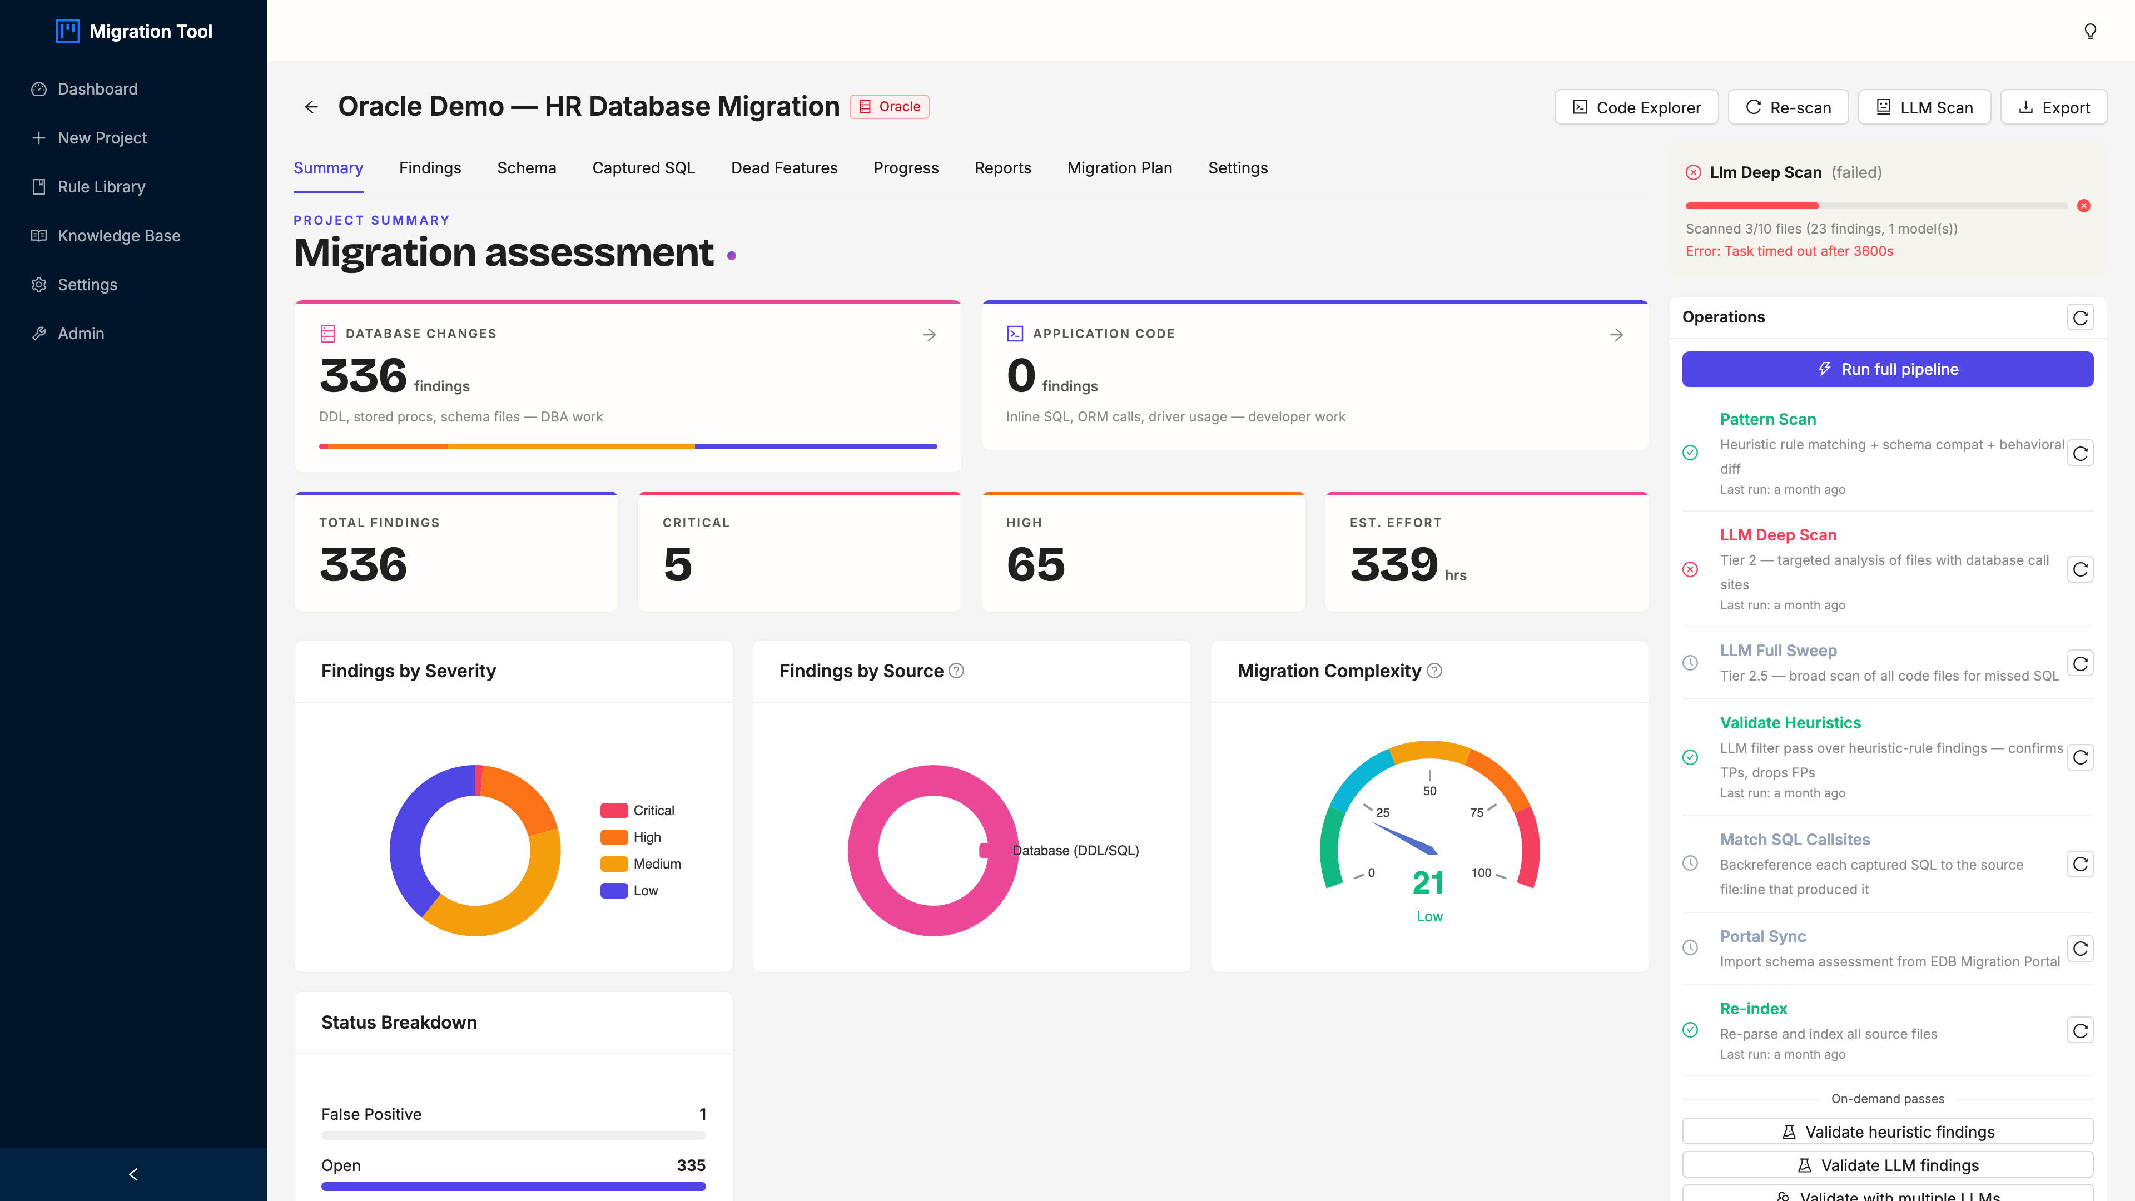Click the Migration Tool logo icon
Image resolution: width=2135 pixels, height=1201 pixels.
click(67, 31)
